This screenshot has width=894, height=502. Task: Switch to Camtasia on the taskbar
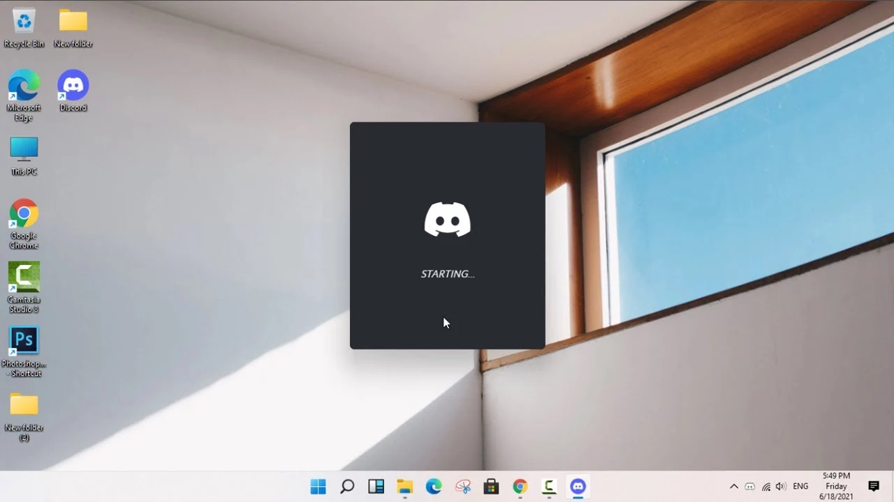(549, 487)
